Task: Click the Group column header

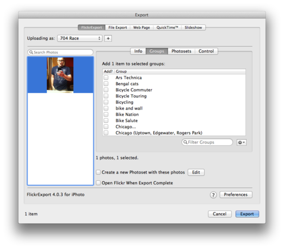Action: [180, 71]
